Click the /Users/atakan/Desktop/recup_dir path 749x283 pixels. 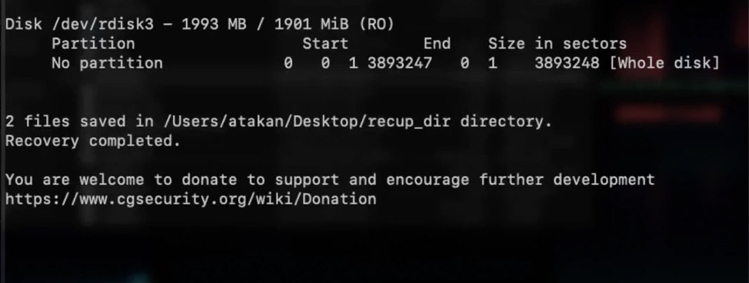pos(307,122)
